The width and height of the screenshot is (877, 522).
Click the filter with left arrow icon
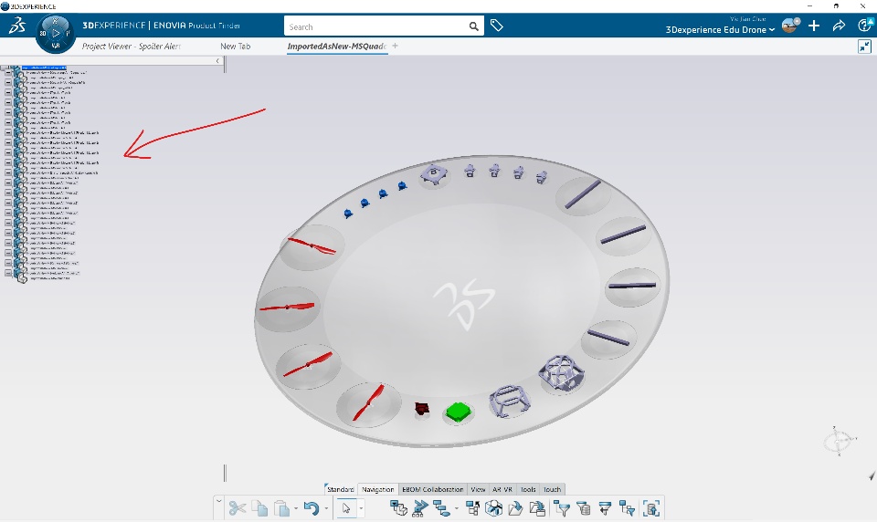605,508
